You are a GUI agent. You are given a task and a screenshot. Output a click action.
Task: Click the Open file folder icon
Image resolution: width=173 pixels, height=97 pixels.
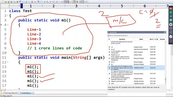click(5, 2)
